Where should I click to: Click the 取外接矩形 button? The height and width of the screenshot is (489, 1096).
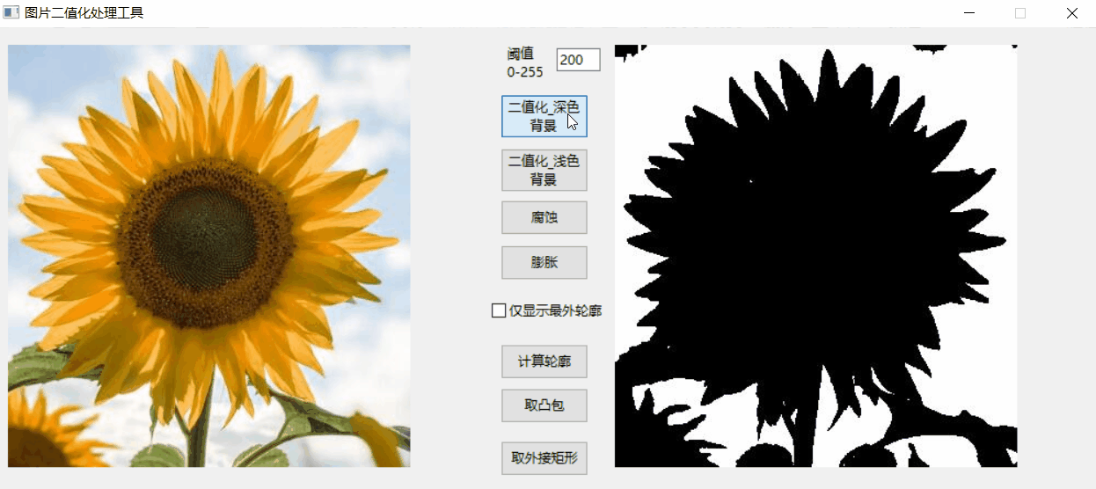544,458
